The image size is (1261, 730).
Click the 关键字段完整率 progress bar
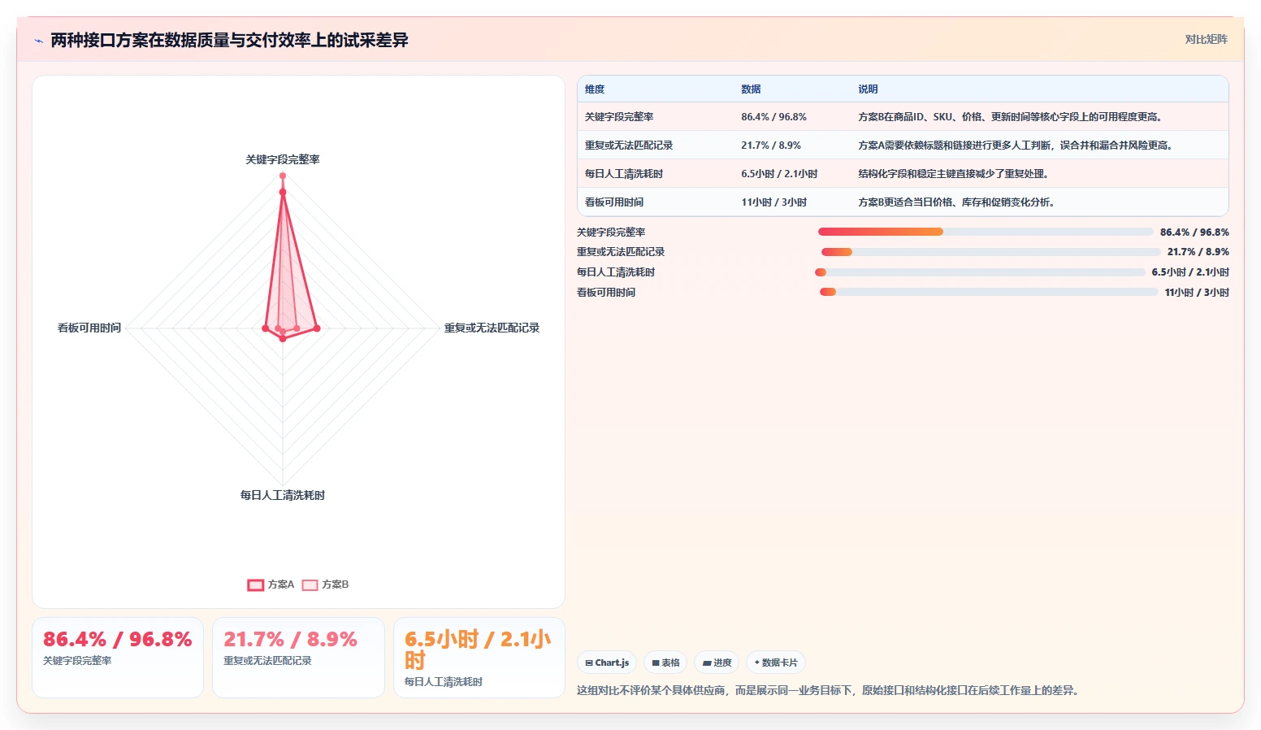coord(986,232)
